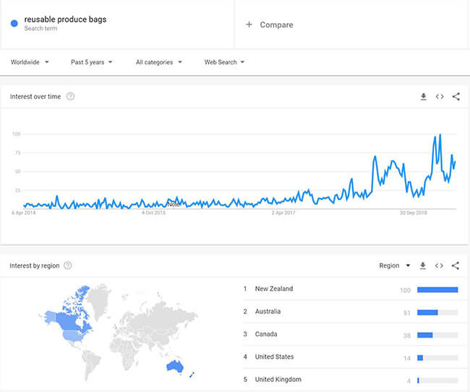
Task: Open help for Interest over time
Action: click(70, 97)
